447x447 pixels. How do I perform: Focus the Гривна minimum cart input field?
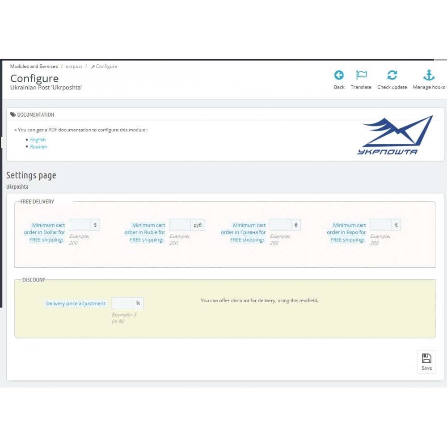point(280,225)
